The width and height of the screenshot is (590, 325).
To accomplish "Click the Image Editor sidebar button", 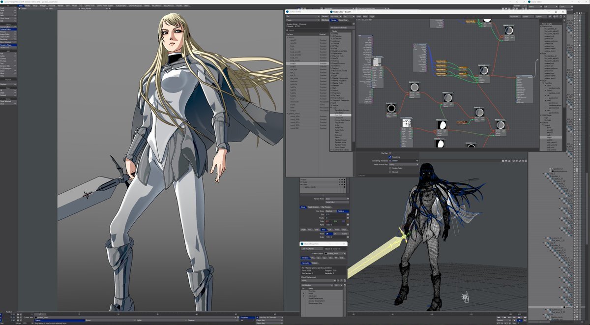I will pyautogui.click(x=8, y=34).
